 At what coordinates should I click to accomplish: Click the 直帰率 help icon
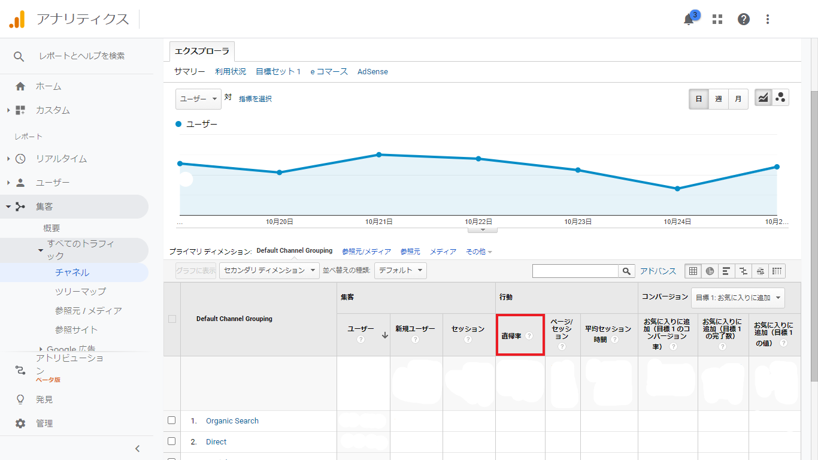pos(529,336)
